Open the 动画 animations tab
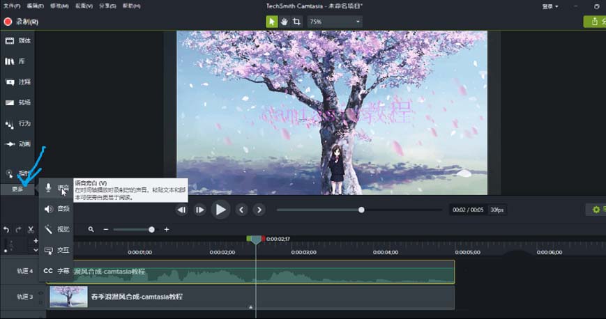 tap(17, 144)
